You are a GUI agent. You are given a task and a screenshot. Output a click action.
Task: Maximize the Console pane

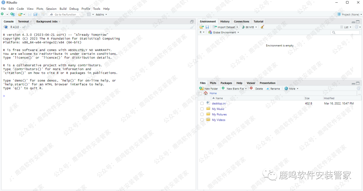click(192, 22)
